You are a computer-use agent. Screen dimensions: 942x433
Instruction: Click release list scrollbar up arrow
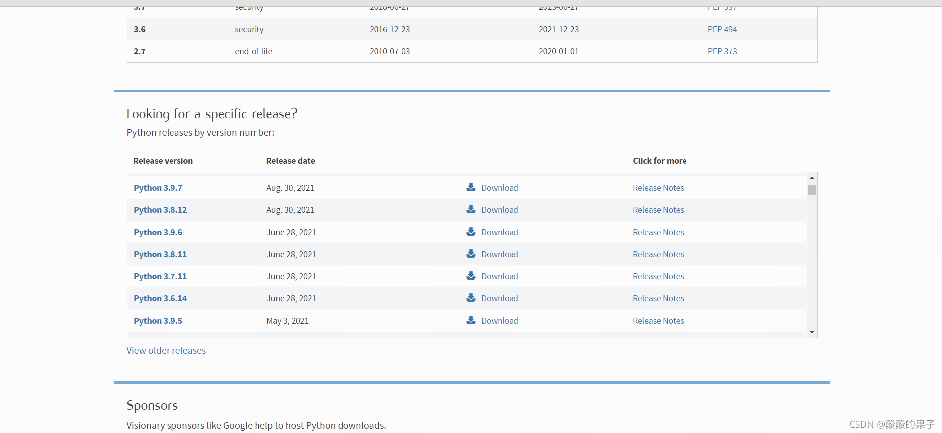812,177
